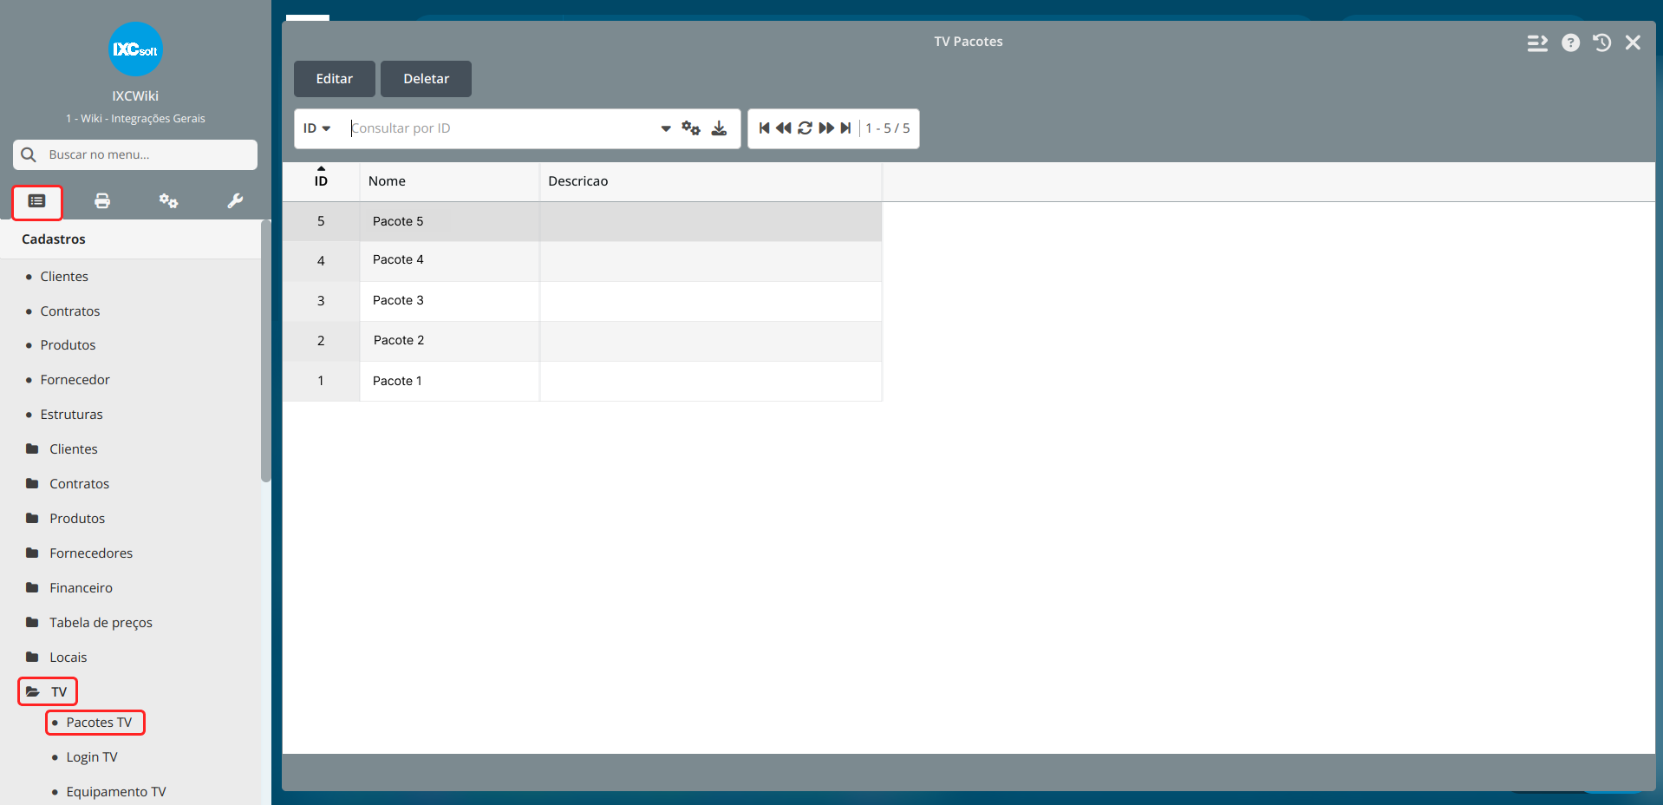
Task: Click the Buscar no menu search field
Action: click(135, 154)
